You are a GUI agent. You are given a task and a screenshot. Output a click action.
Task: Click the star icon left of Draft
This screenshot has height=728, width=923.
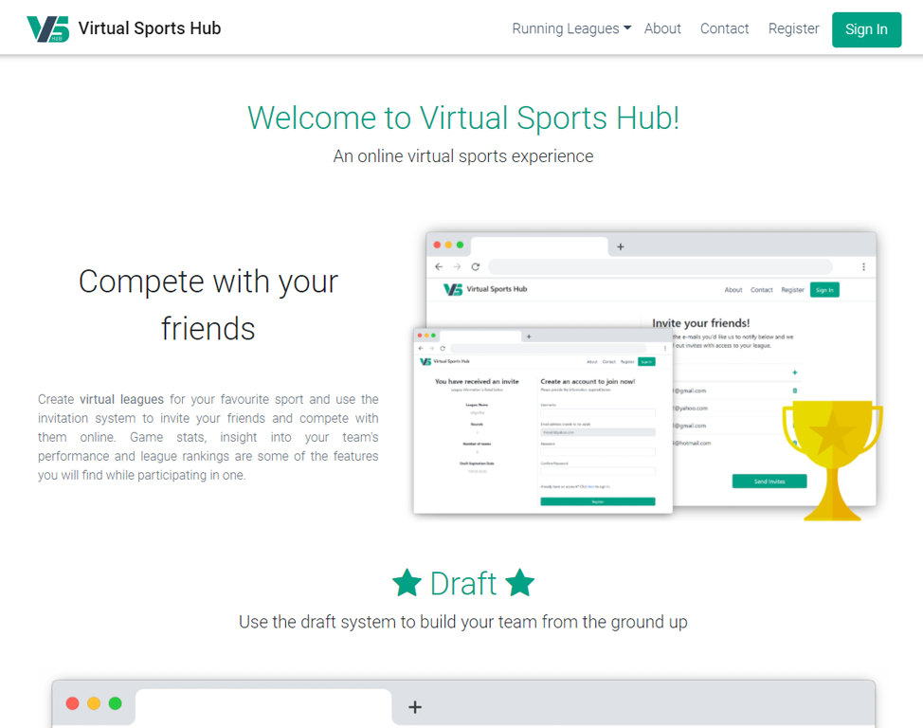[x=407, y=584]
